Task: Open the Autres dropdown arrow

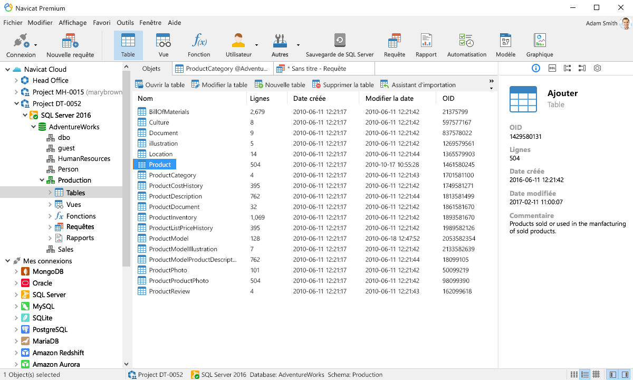Action: tap(298, 45)
